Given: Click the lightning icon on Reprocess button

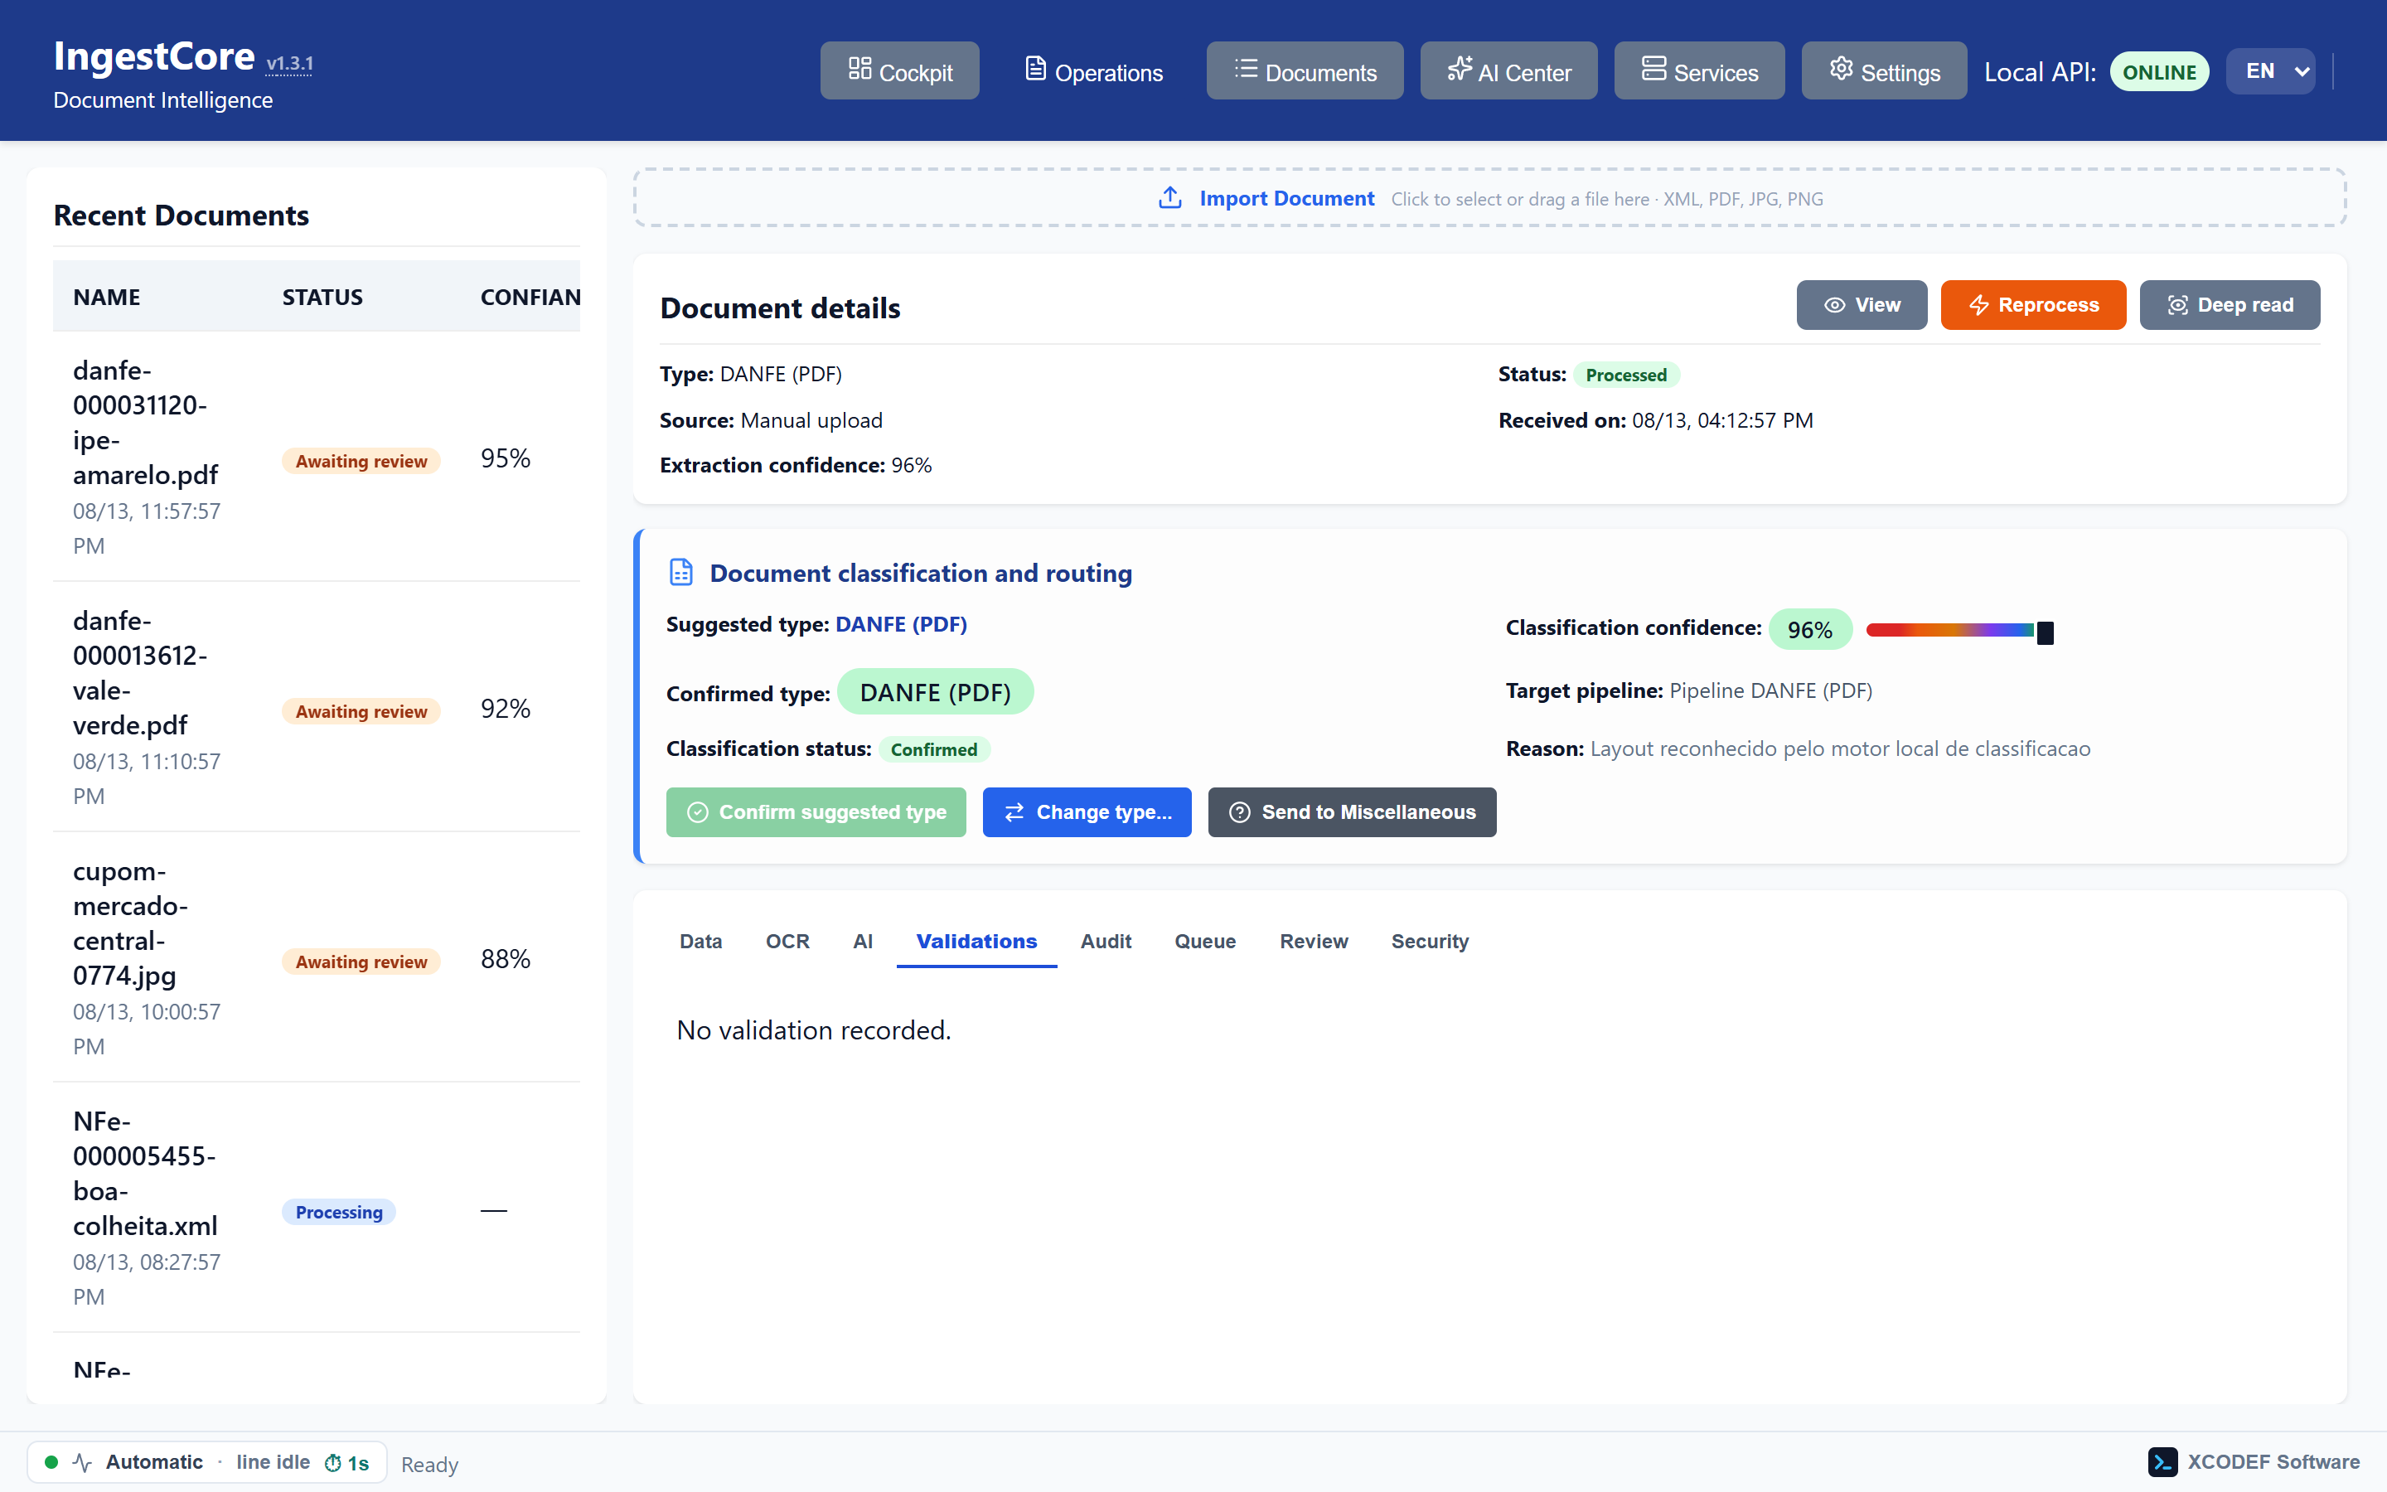Looking at the screenshot, I should 1978,305.
